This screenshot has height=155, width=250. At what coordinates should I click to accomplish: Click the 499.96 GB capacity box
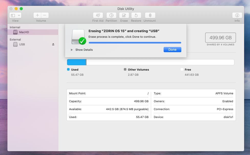click(220, 38)
